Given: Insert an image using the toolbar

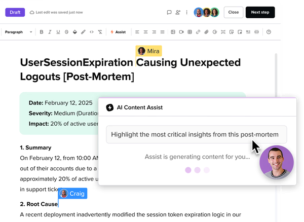Looking at the screenshot, I should click(173, 32).
